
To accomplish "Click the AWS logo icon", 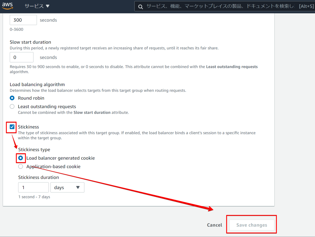I will 7,6.
